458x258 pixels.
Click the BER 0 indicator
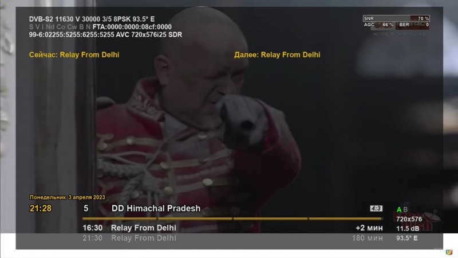point(412,25)
